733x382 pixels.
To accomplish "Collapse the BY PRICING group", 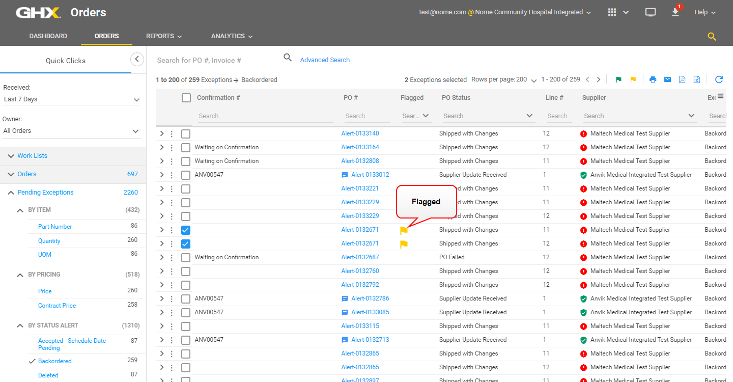I will (20, 275).
